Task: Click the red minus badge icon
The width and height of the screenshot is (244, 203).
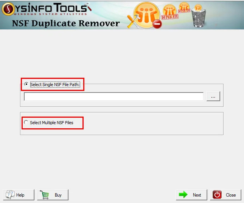Action: click(157, 24)
